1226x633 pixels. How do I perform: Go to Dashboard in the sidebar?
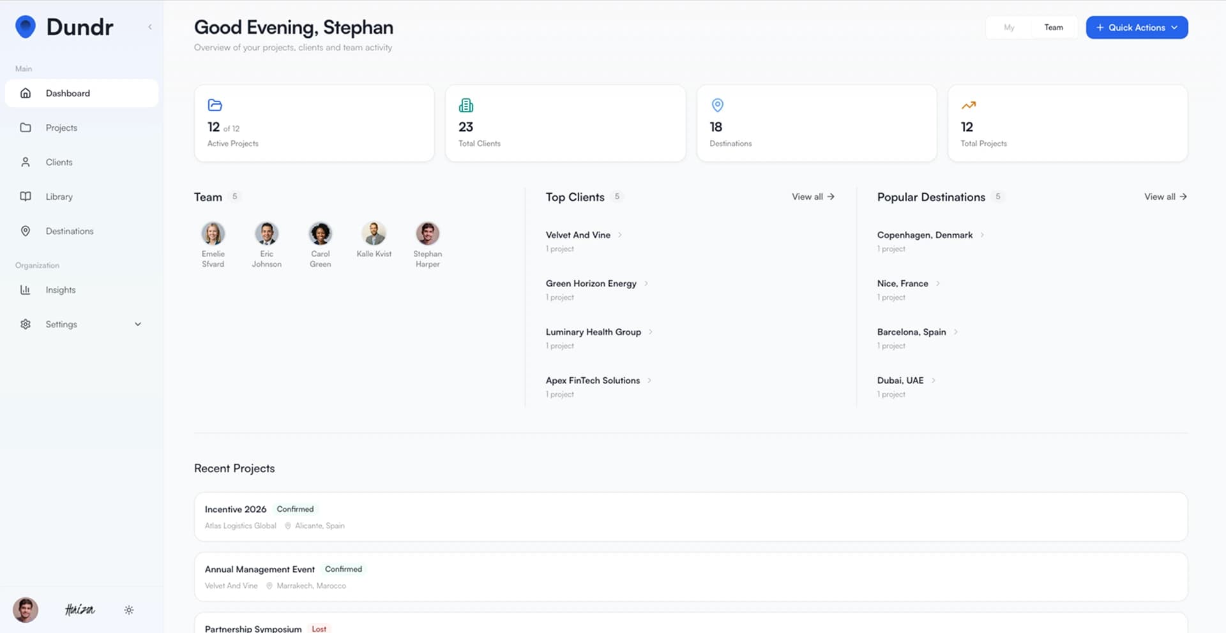pos(82,93)
